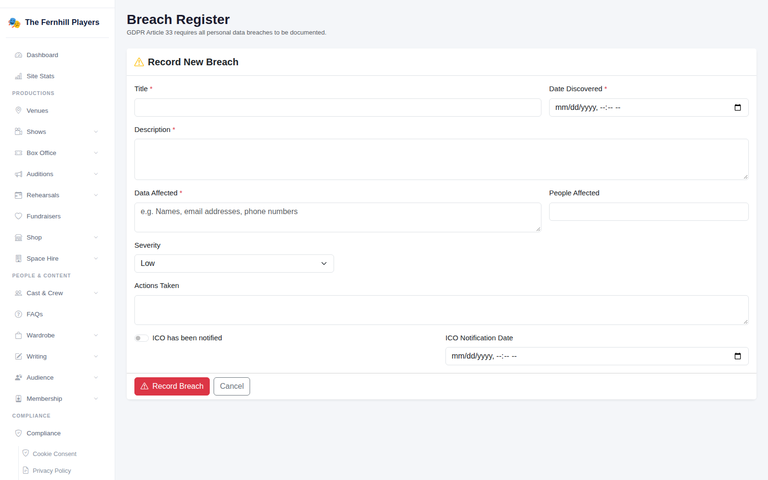This screenshot has height=480, width=768.
Task: Click the Compliance shield icon
Action: (18, 433)
